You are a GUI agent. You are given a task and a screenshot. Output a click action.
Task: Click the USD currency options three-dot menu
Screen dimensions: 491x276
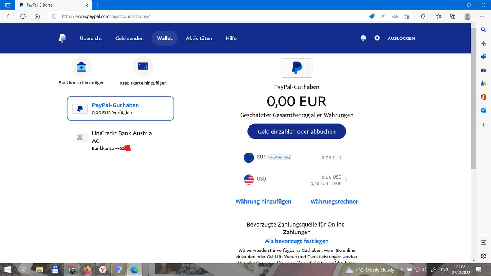[346, 180]
